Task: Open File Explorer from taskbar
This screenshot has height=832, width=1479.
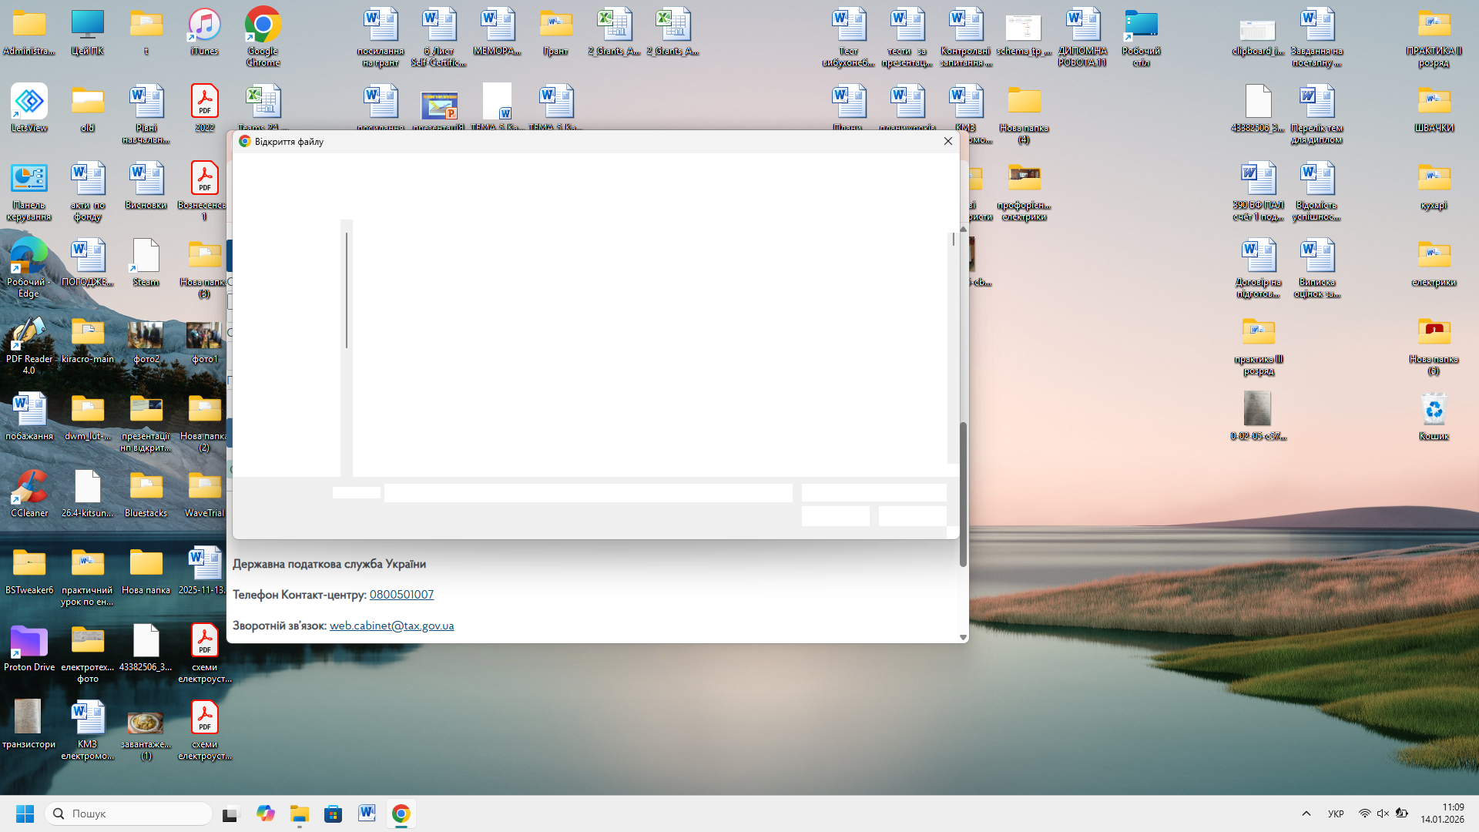Action: click(x=299, y=814)
